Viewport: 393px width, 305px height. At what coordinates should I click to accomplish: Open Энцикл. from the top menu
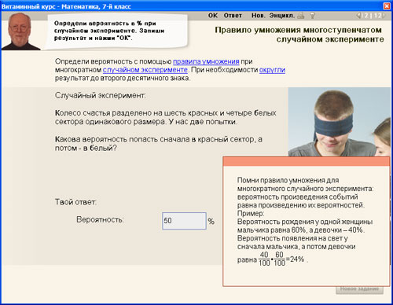[282, 16]
